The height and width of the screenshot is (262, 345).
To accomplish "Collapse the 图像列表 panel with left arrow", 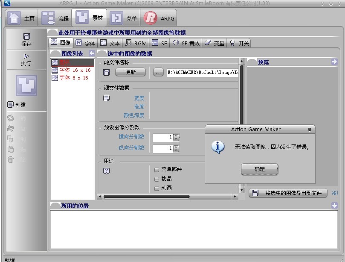I will (92, 53).
